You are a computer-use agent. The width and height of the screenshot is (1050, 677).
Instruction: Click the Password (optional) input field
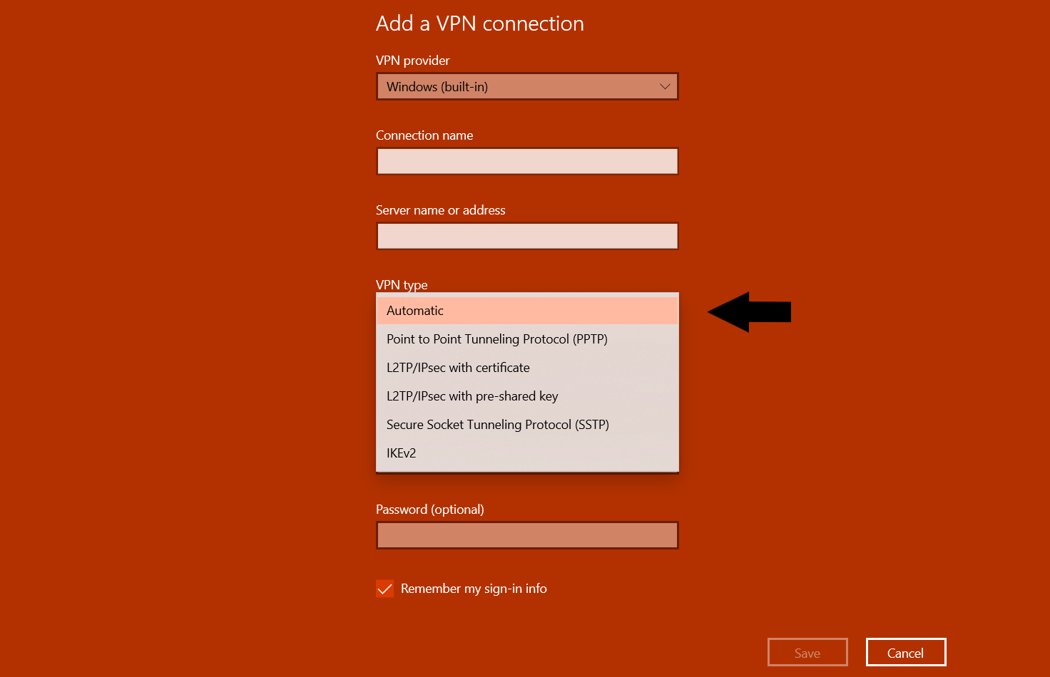527,535
